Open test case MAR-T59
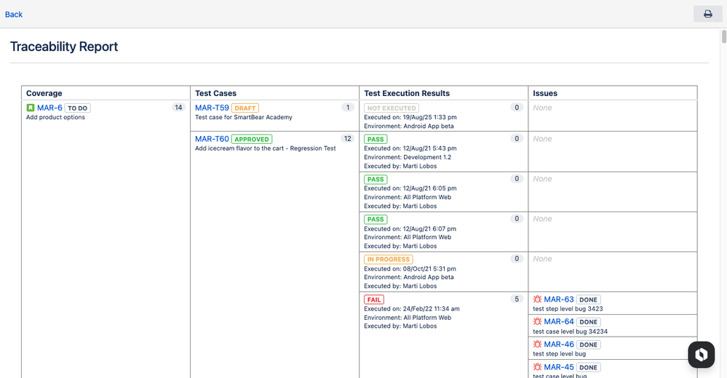Viewport: 727px width, 378px height. click(212, 108)
